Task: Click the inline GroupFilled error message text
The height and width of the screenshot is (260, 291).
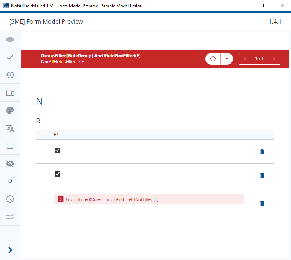Action: point(112,199)
